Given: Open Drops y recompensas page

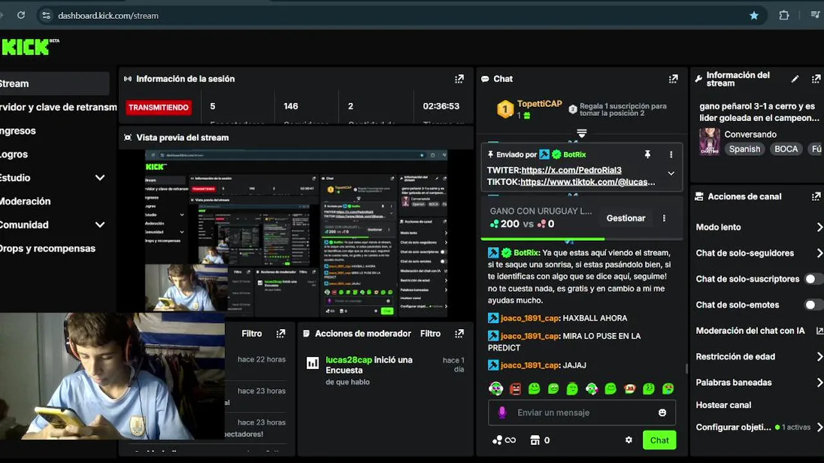Looking at the screenshot, I should (48, 248).
